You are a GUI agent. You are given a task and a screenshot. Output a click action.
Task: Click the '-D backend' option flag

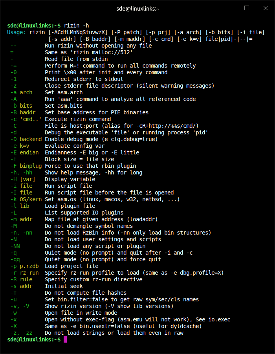click(x=25, y=139)
